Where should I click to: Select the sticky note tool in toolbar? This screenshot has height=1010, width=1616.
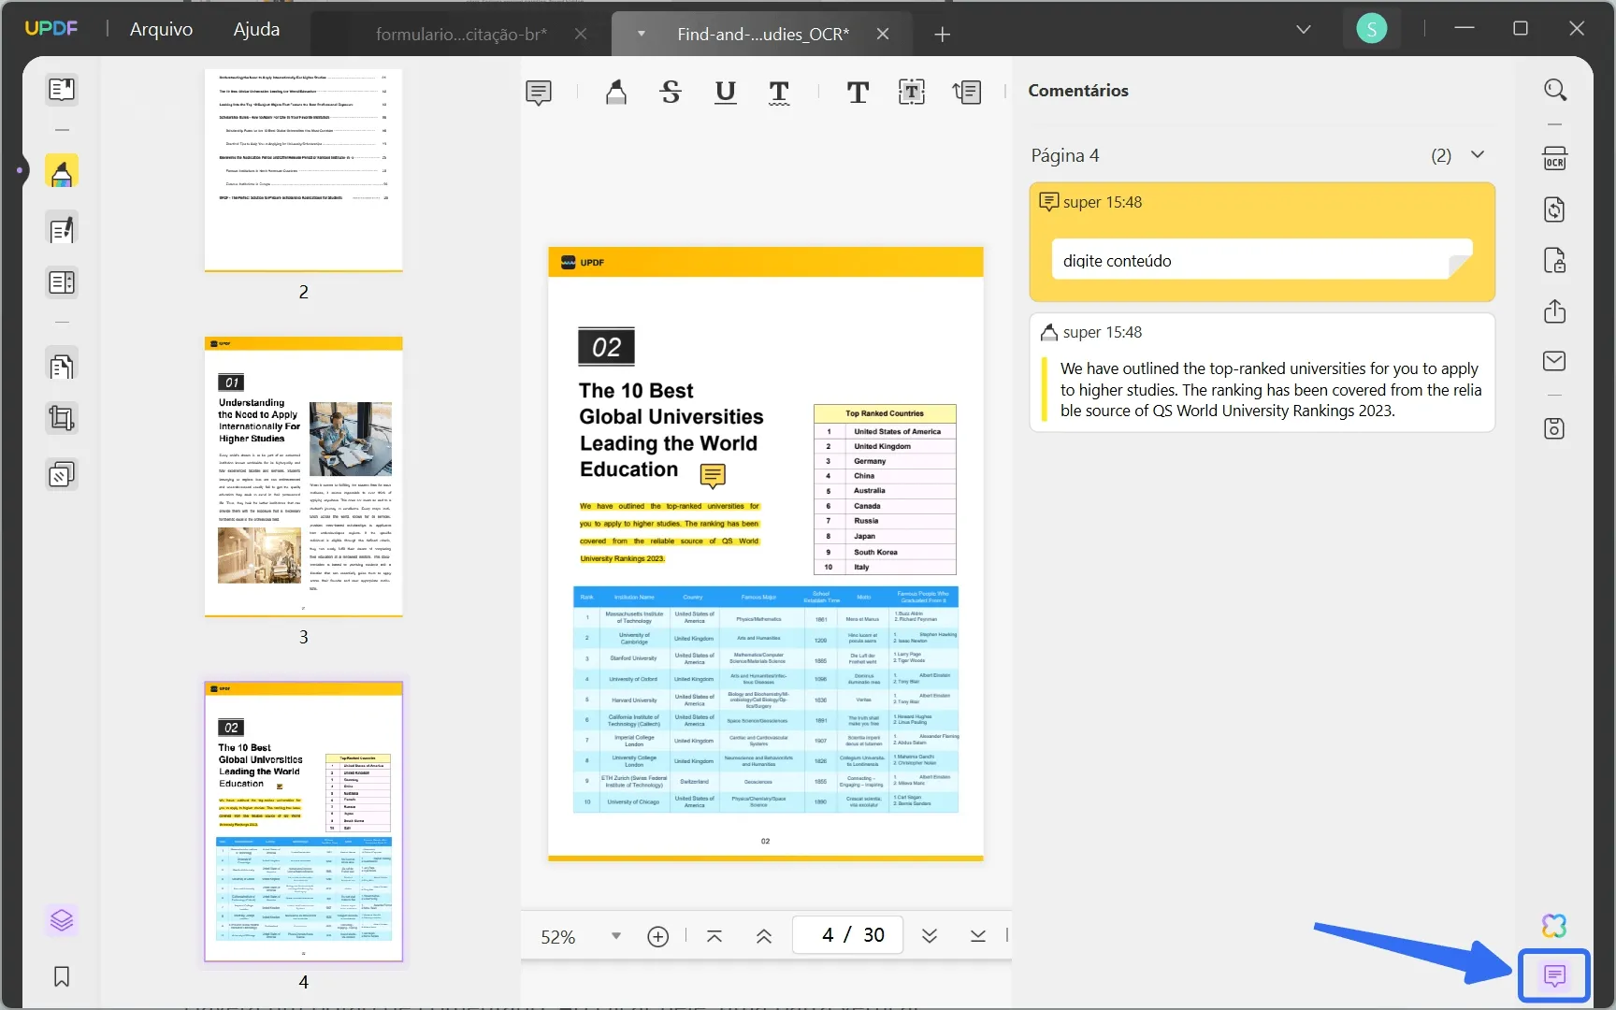pos(539,93)
